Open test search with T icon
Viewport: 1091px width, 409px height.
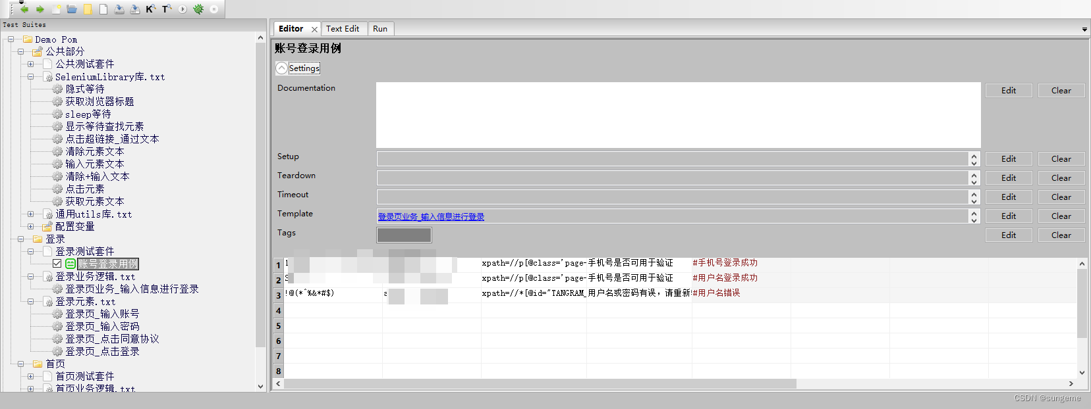[x=167, y=9]
